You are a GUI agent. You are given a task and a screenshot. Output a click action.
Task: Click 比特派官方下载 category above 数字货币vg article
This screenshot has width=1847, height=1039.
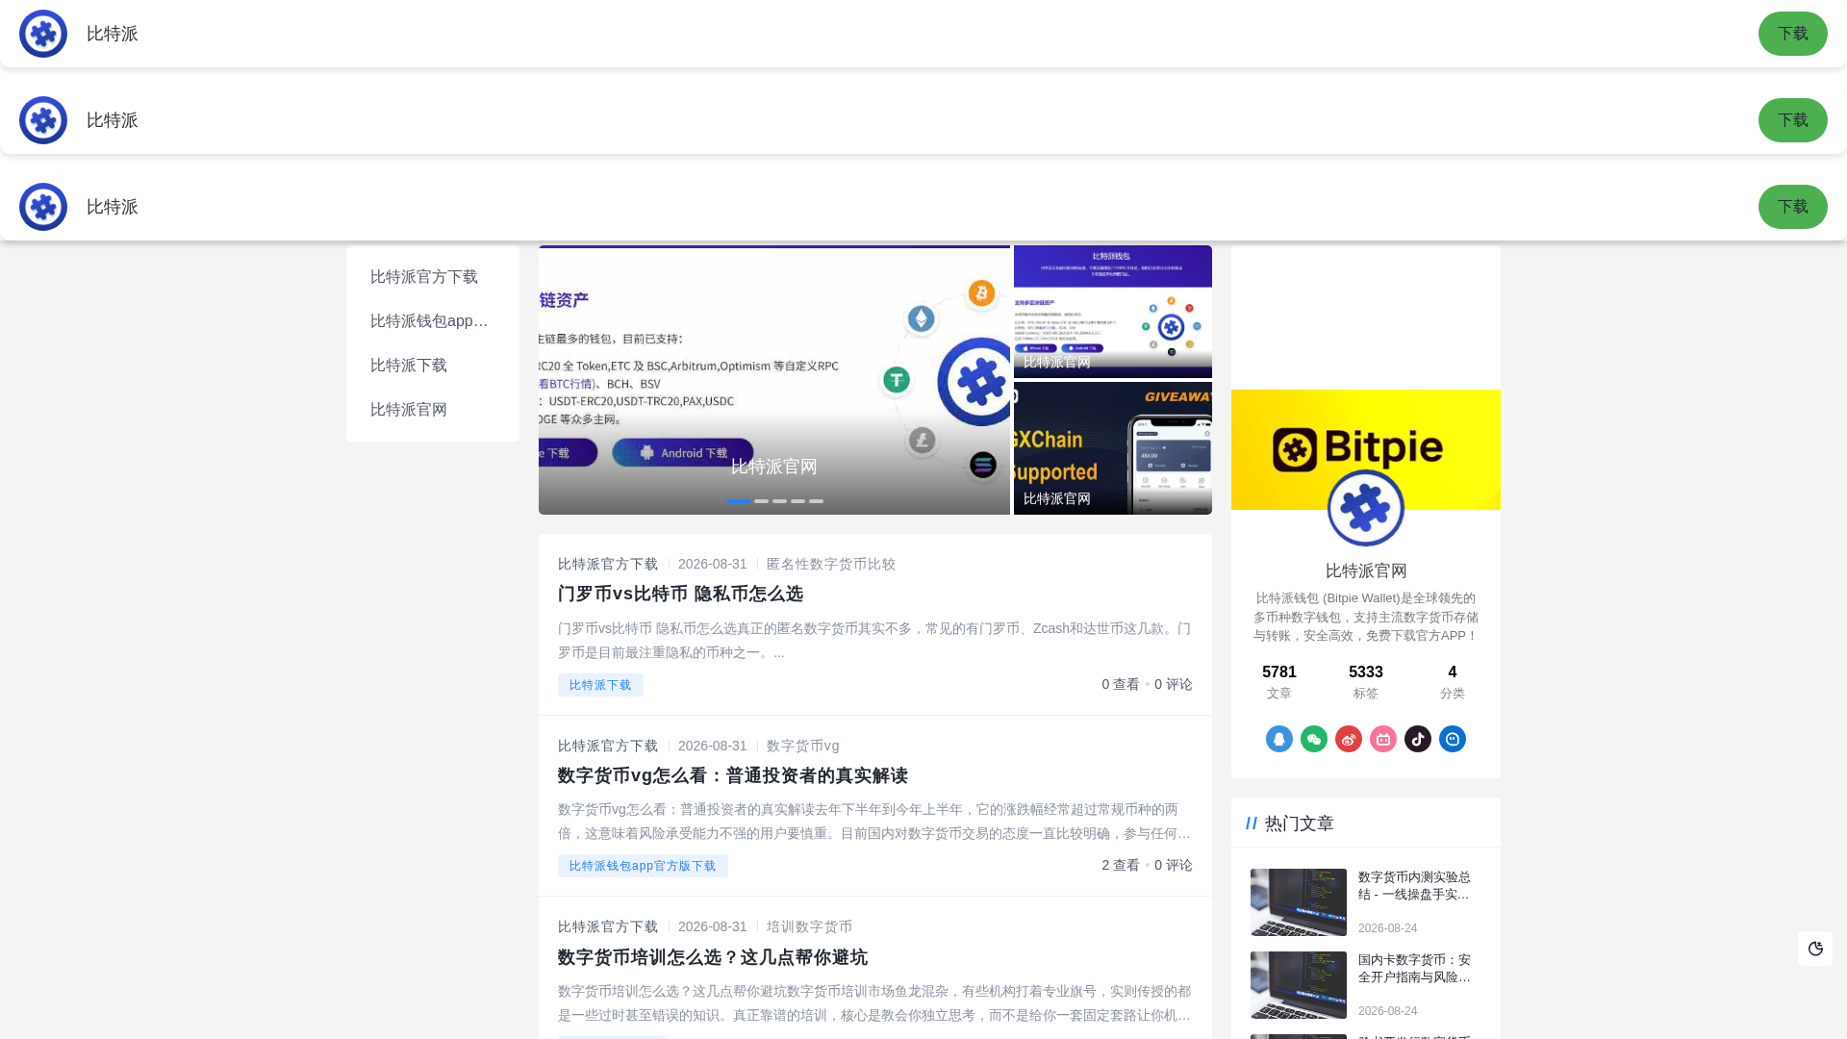[x=608, y=746]
